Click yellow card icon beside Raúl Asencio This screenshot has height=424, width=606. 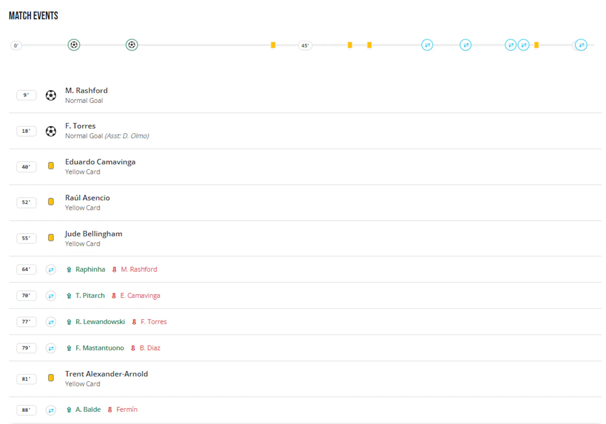pos(51,202)
